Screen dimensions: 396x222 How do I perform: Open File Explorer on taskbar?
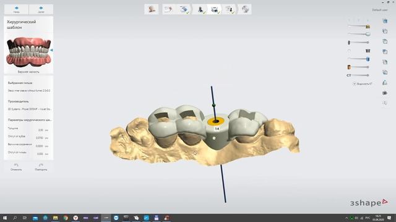[x=55, y=218]
